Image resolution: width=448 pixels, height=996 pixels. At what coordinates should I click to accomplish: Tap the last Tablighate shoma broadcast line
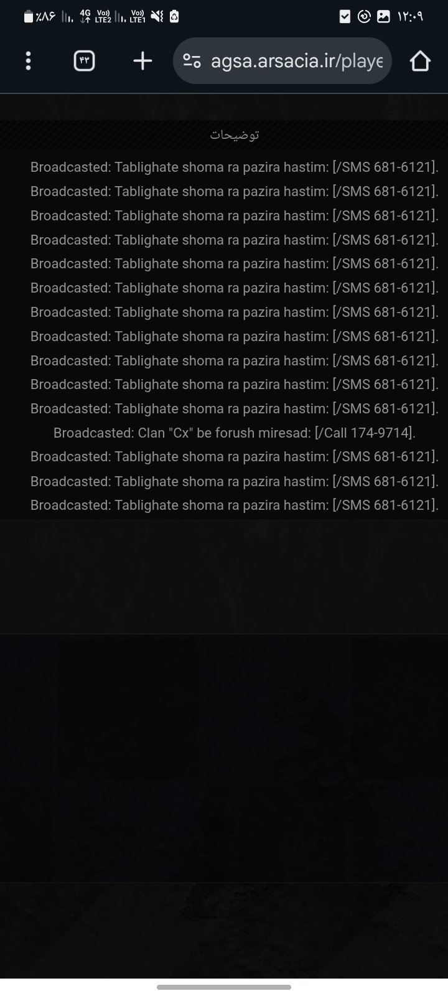pos(235,505)
